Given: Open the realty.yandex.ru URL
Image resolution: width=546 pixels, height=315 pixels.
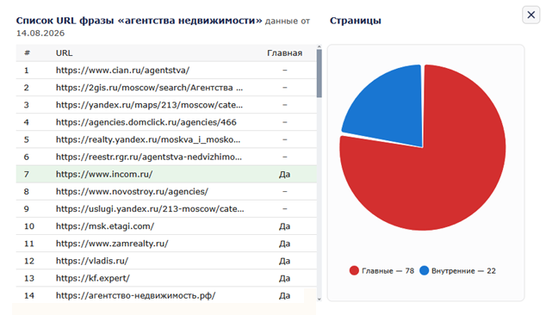Looking at the screenshot, I should coord(148,140).
